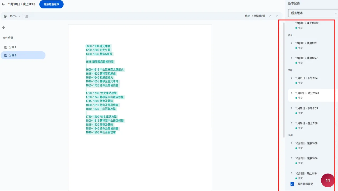Click the 還原這個版本 button

click(51, 4)
